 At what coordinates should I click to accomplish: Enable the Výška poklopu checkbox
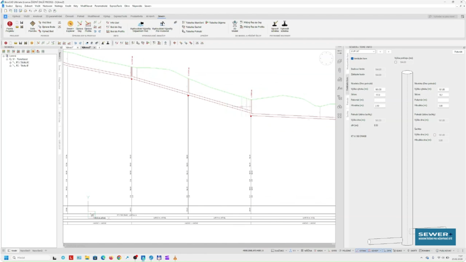pyautogui.click(x=396, y=62)
